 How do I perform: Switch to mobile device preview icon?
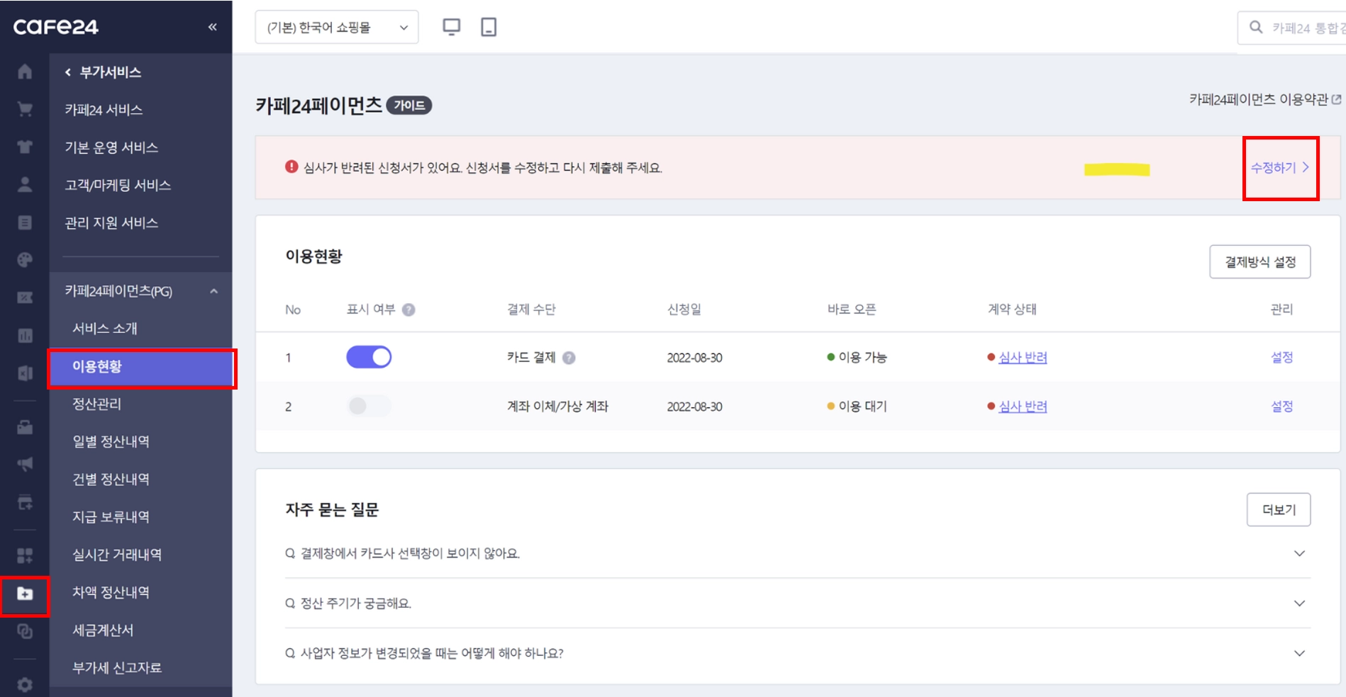[x=489, y=27]
